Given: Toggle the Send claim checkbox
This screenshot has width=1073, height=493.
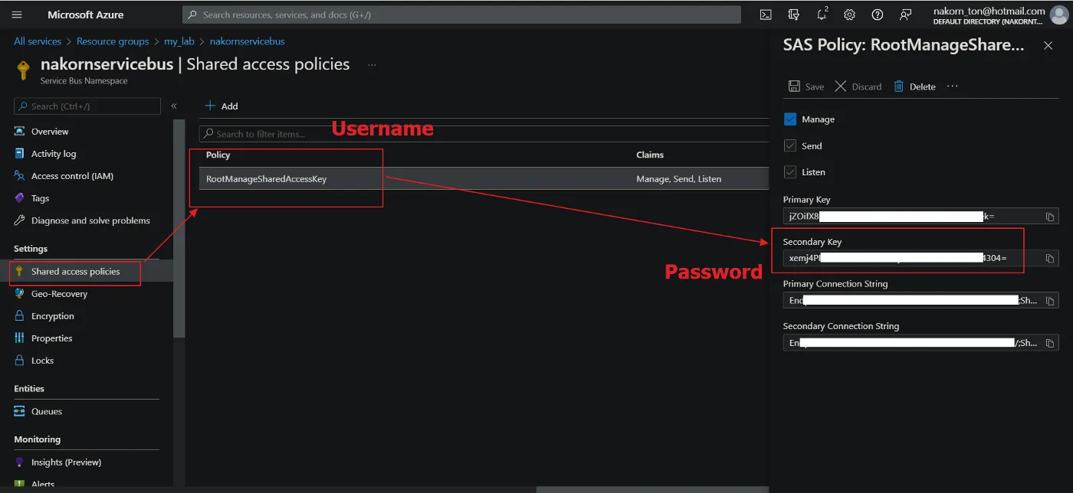Looking at the screenshot, I should [791, 145].
